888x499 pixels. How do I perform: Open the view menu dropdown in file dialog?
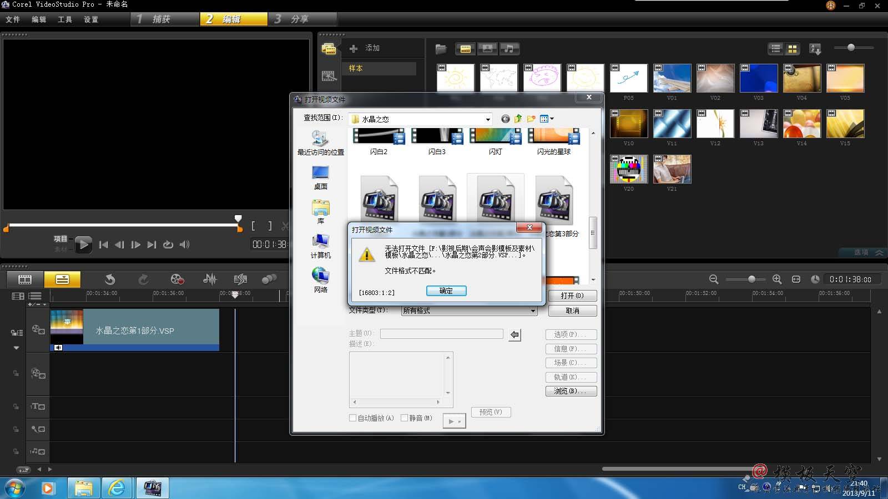point(547,119)
